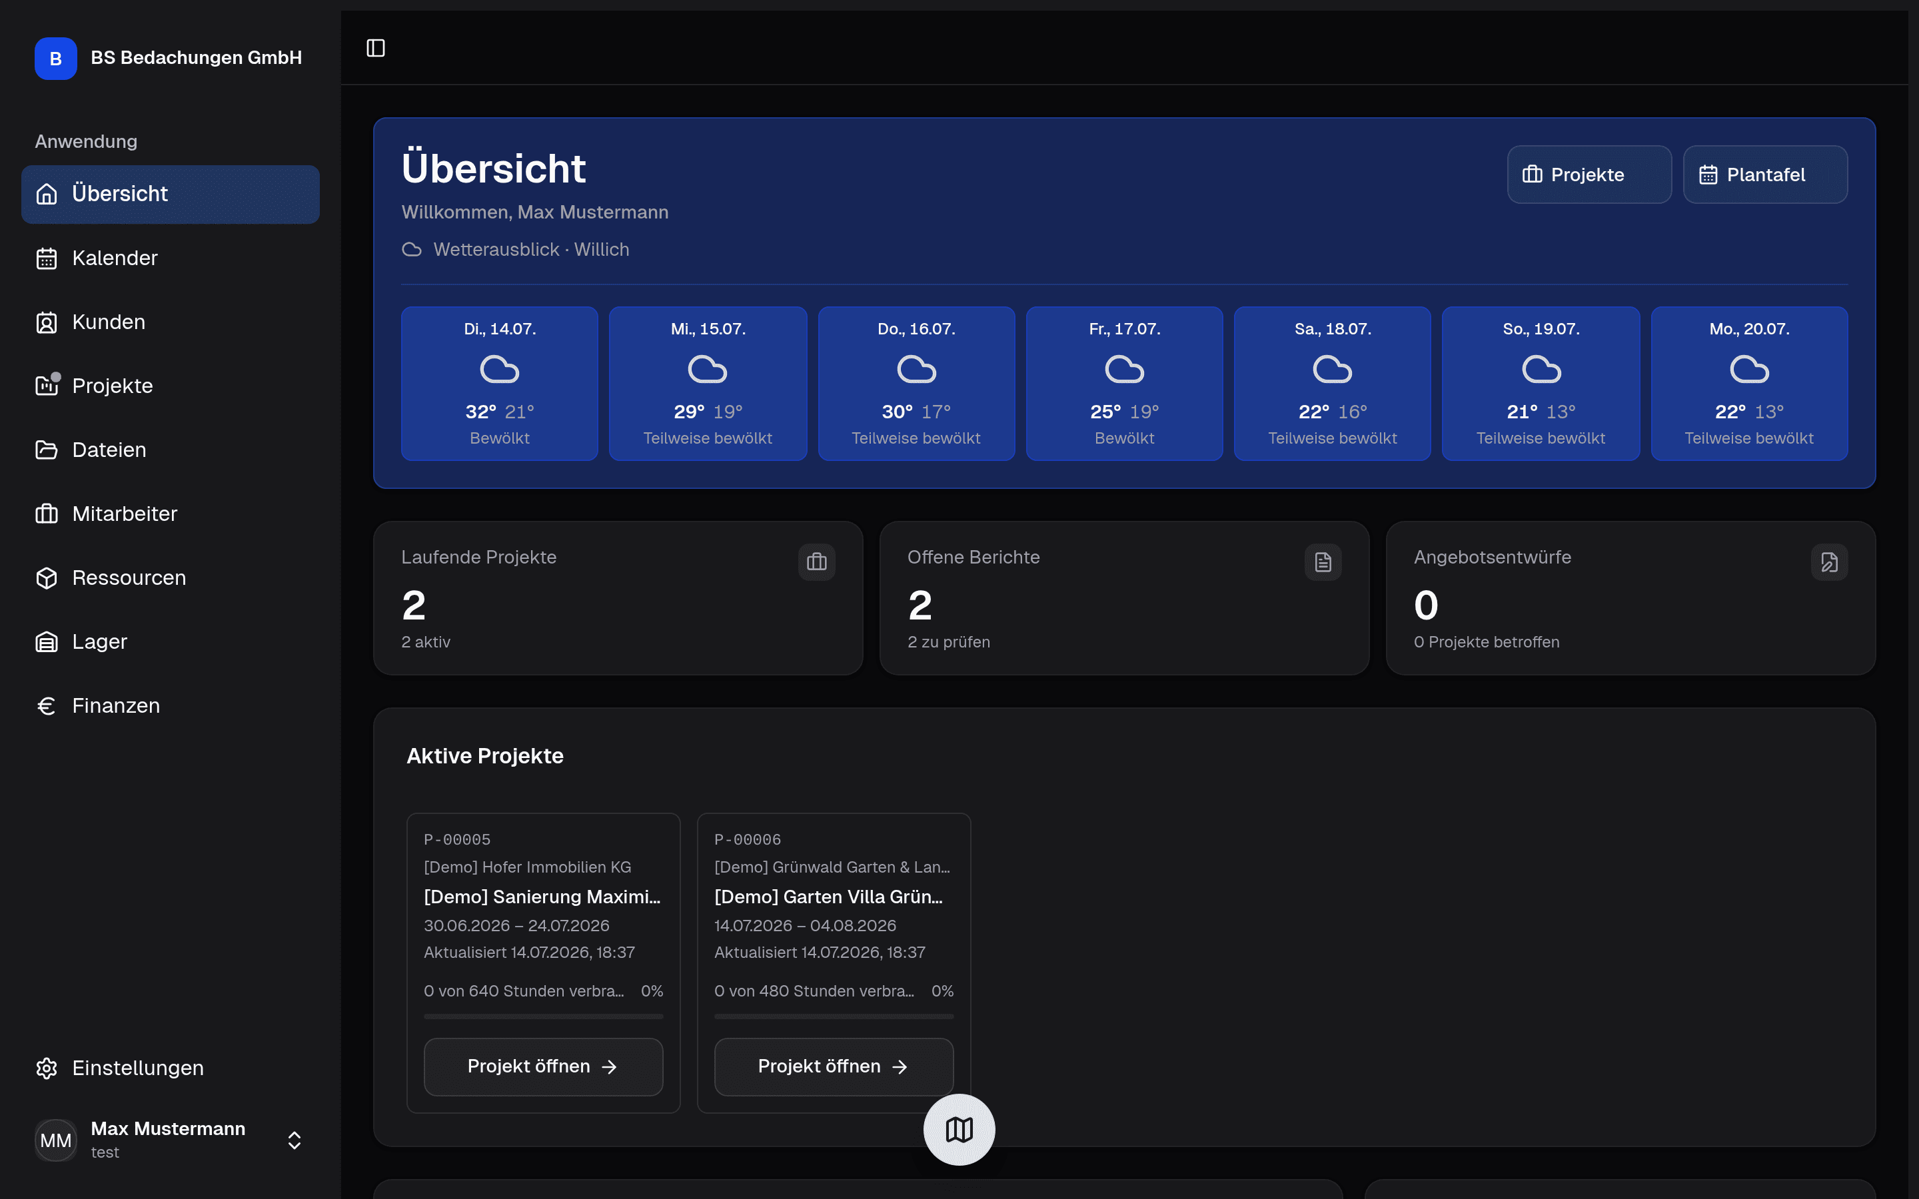Image resolution: width=1919 pixels, height=1199 pixels.
Task: Click the Mitarbeiter briefcase icon
Action: (47, 514)
